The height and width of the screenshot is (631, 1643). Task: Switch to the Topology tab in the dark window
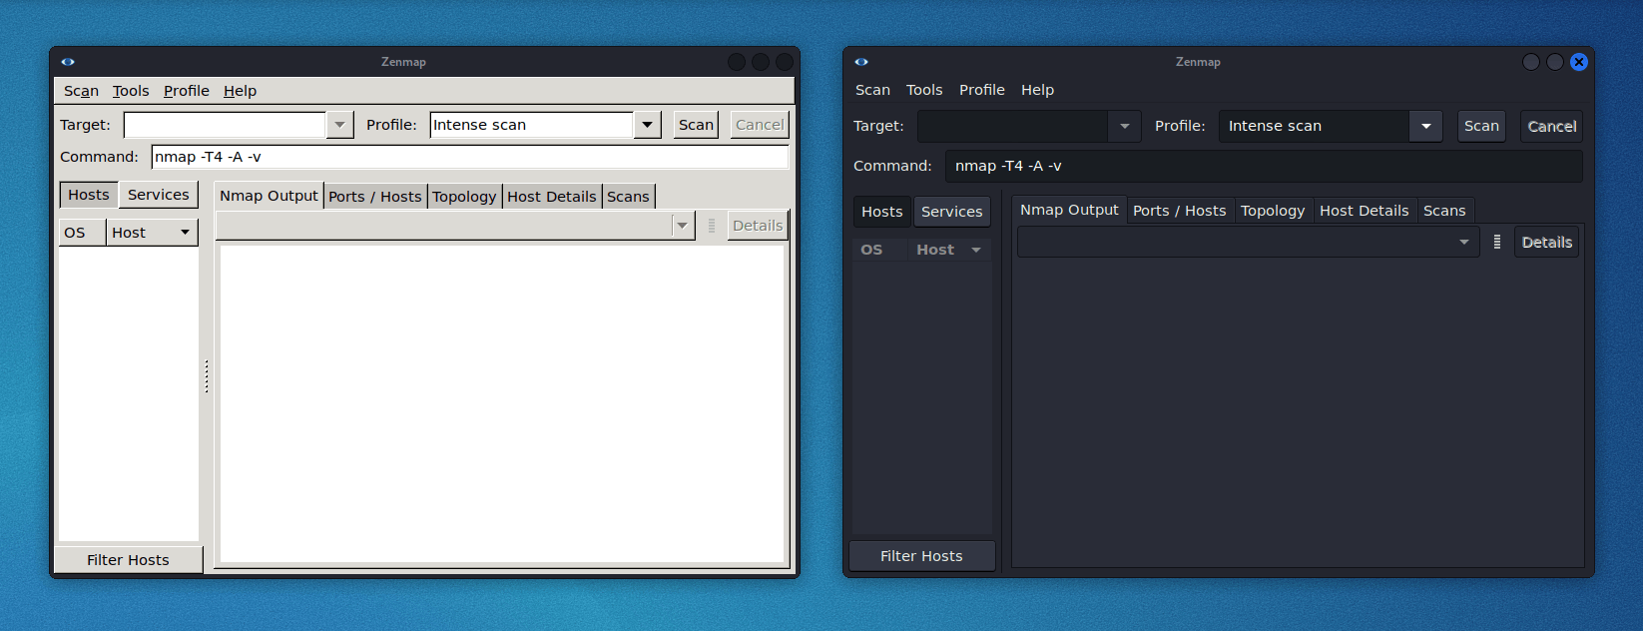tap(1272, 211)
